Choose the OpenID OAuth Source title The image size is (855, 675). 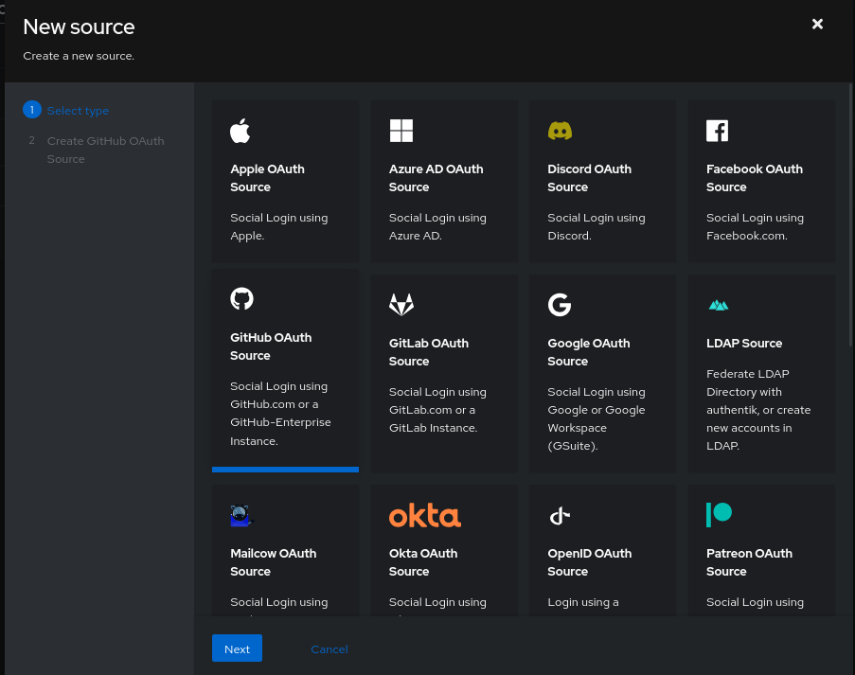click(590, 562)
